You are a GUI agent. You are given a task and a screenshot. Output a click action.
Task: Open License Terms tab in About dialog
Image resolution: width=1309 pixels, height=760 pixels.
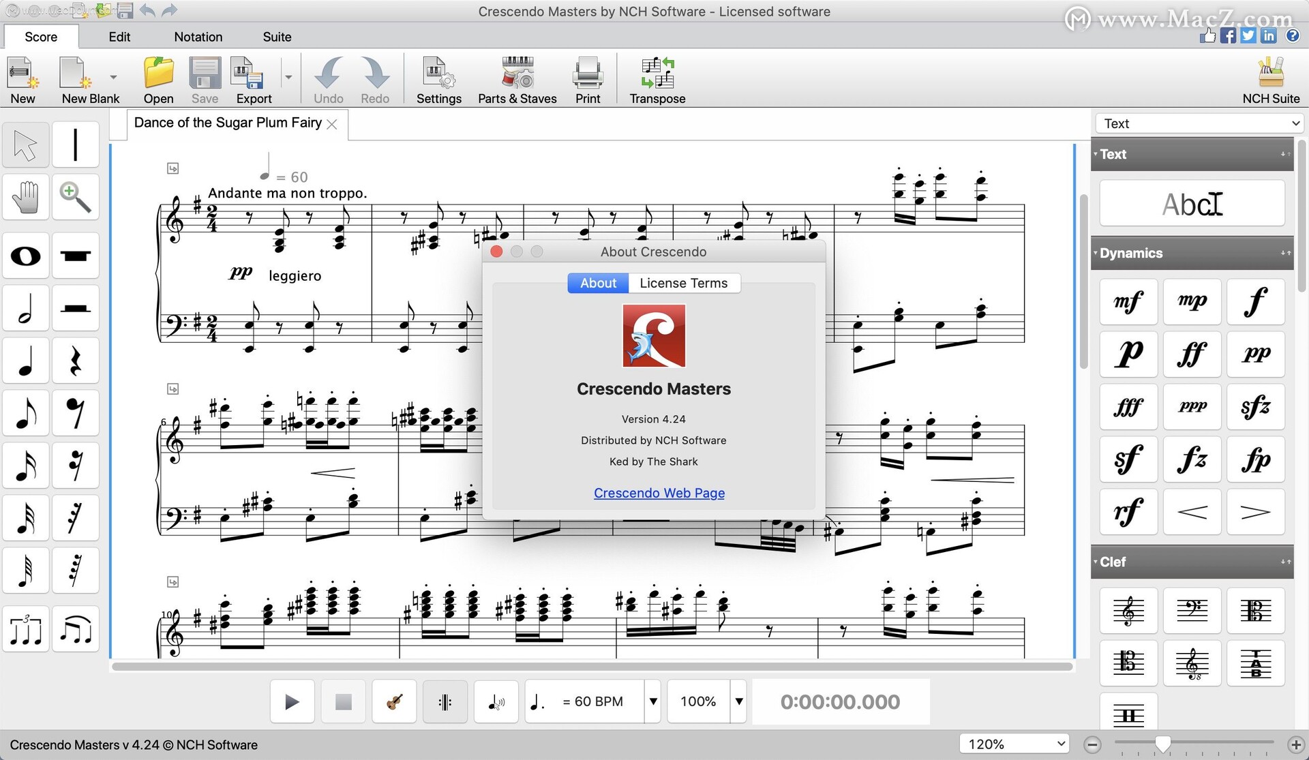[684, 283]
